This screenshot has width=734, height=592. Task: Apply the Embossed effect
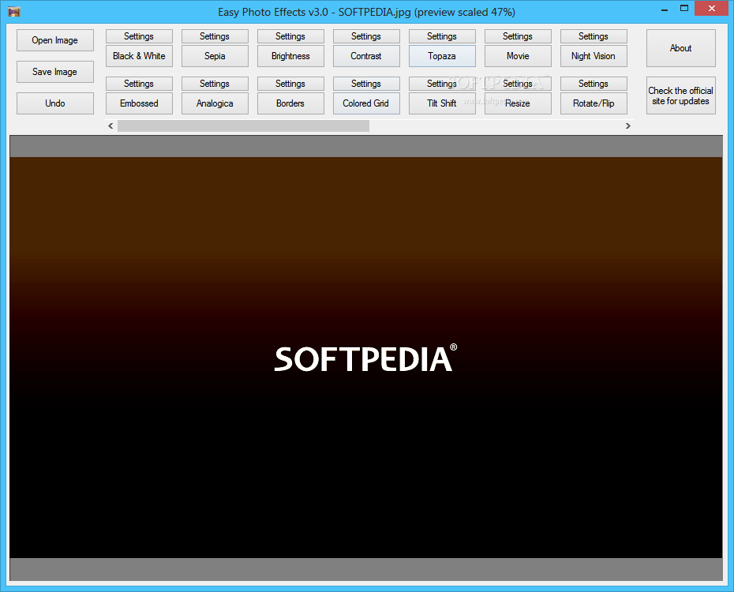[139, 103]
